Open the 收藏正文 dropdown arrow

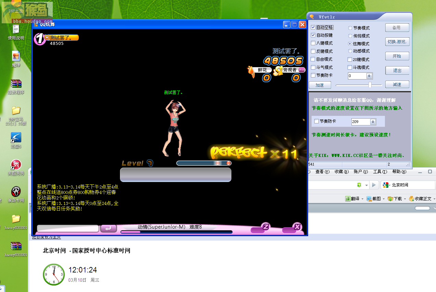point(434,199)
